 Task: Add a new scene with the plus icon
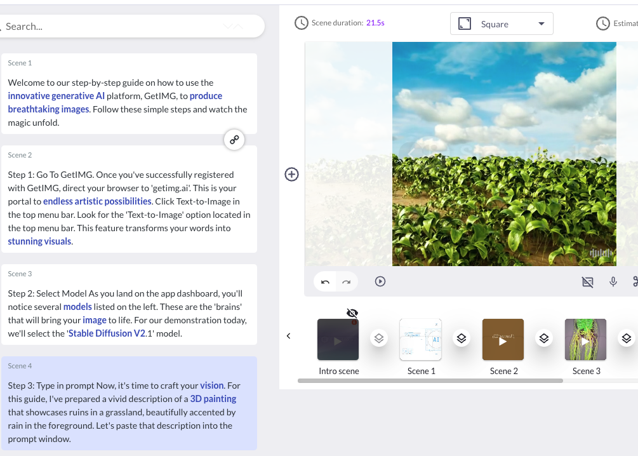(x=291, y=174)
